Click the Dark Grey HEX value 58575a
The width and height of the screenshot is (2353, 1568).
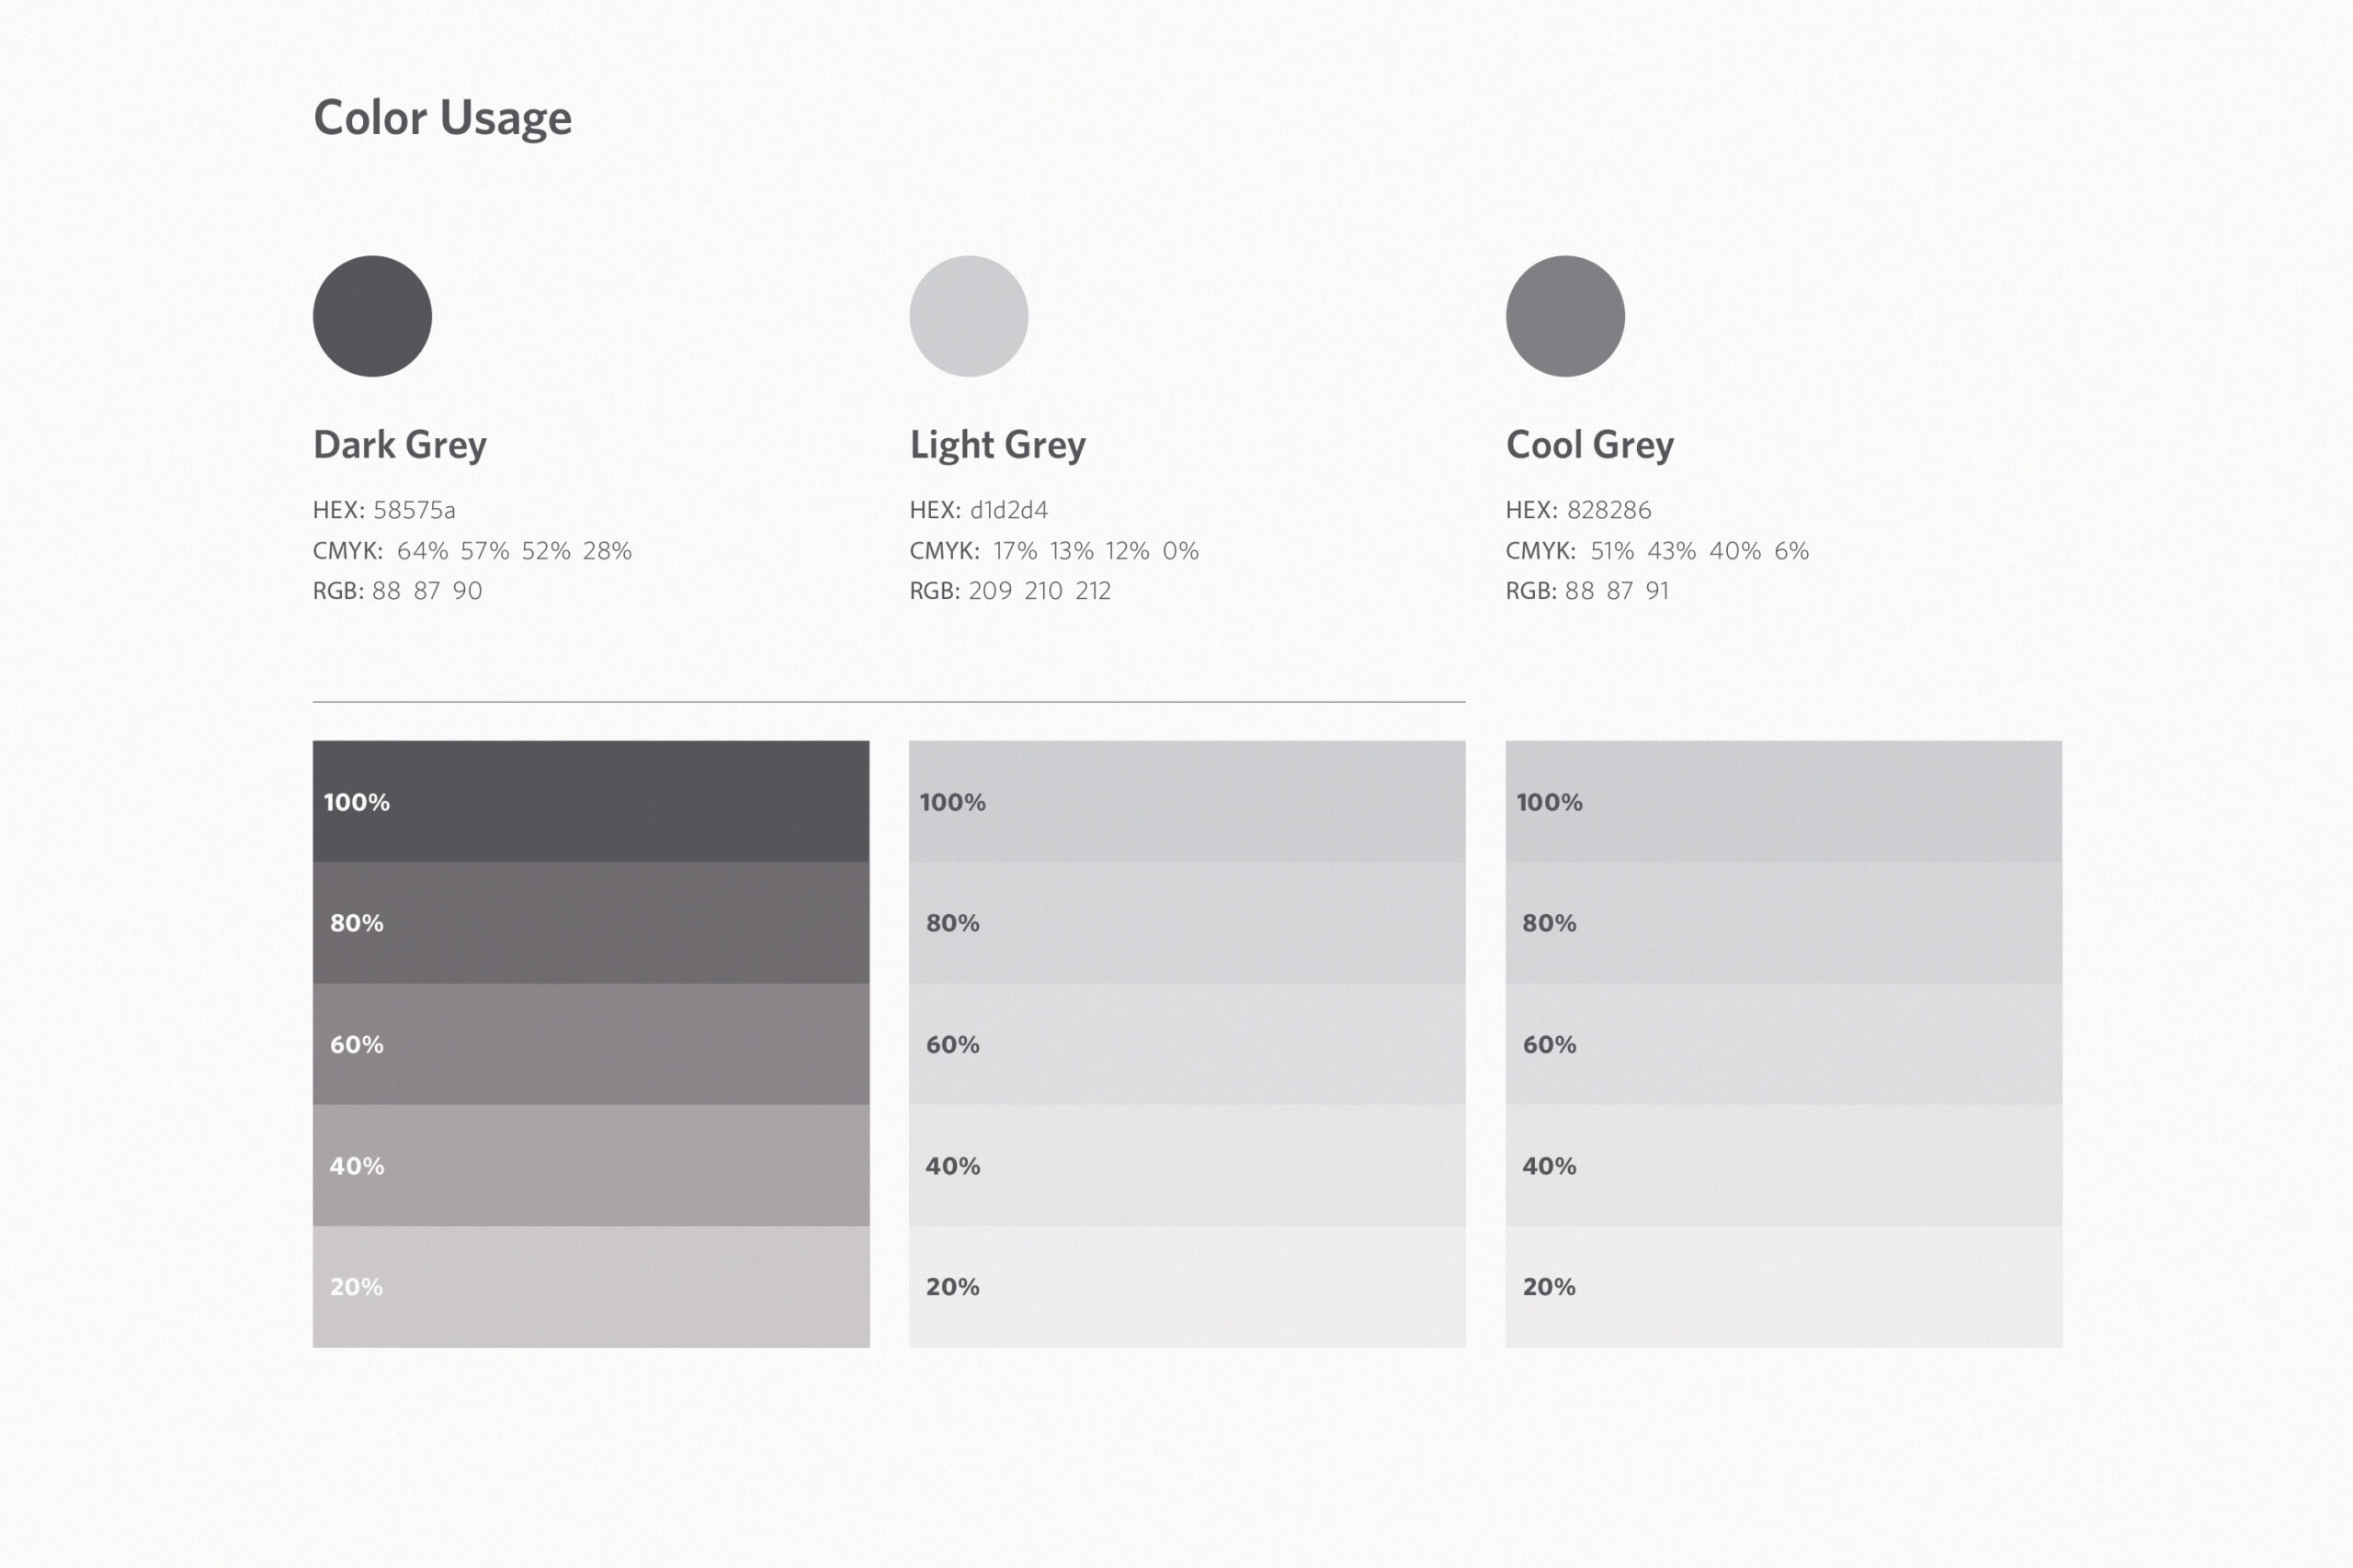click(415, 510)
